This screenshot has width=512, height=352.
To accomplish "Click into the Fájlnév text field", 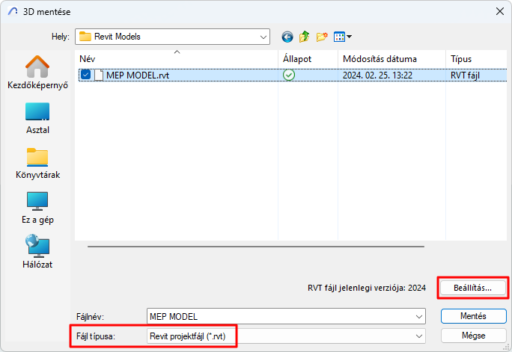I will coord(281,316).
